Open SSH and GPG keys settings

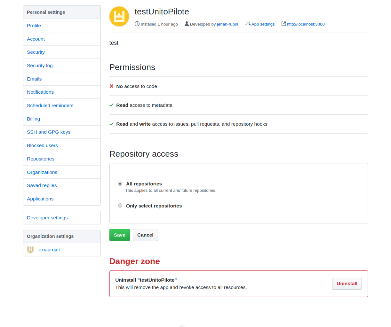pyautogui.click(x=62, y=132)
